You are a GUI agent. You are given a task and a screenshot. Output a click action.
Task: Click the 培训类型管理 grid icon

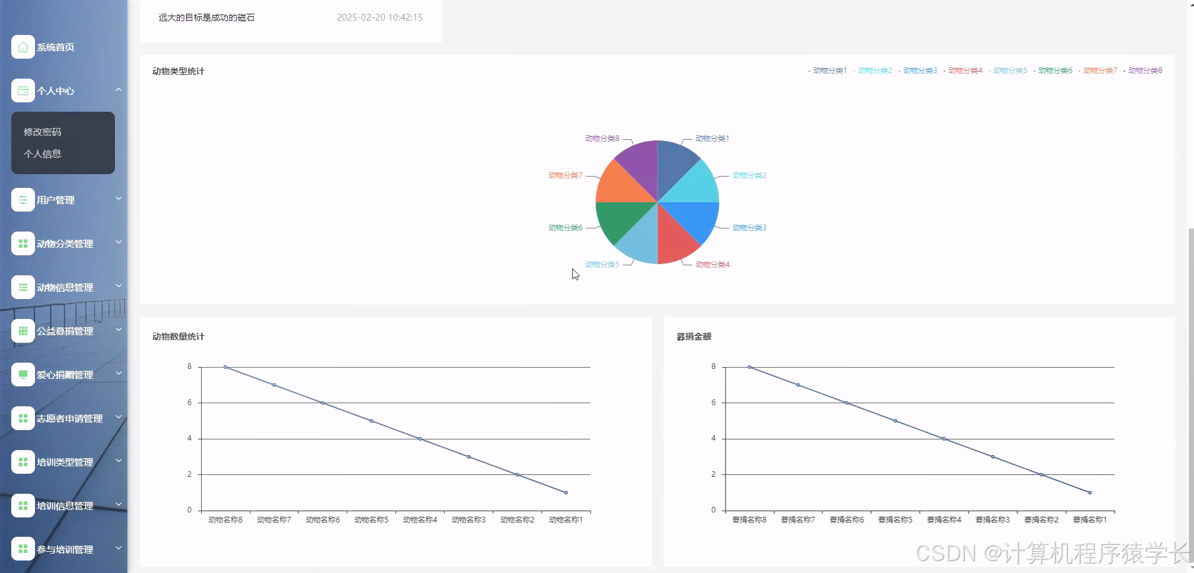click(23, 462)
